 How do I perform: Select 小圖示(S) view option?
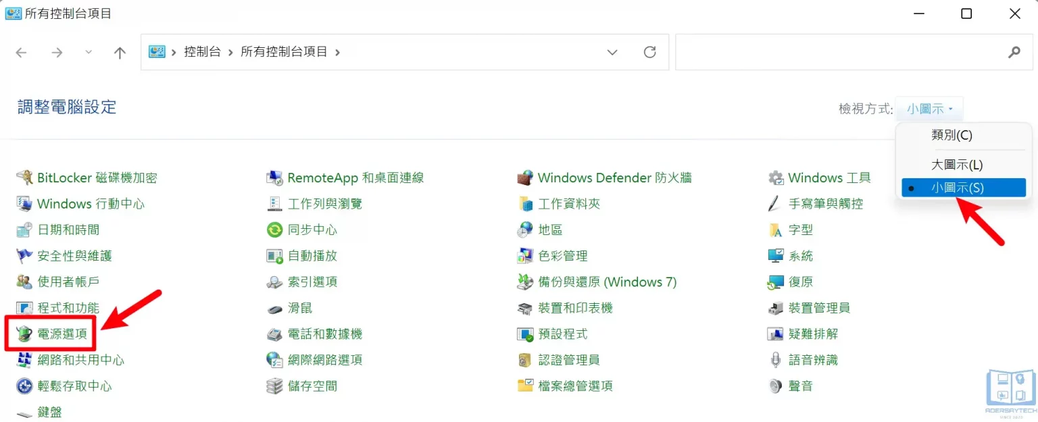(964, 188)
